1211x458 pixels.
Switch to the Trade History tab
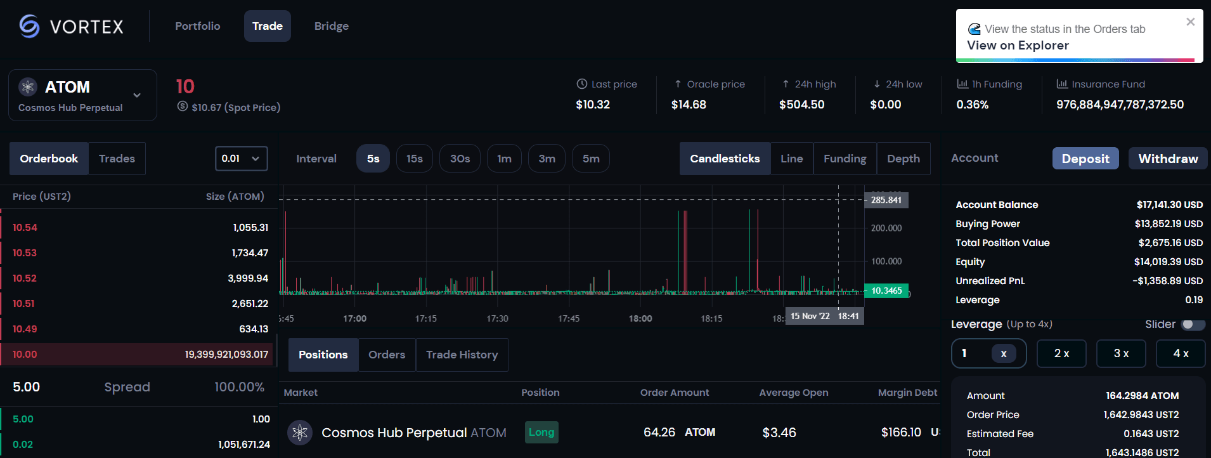pos(462,355)
